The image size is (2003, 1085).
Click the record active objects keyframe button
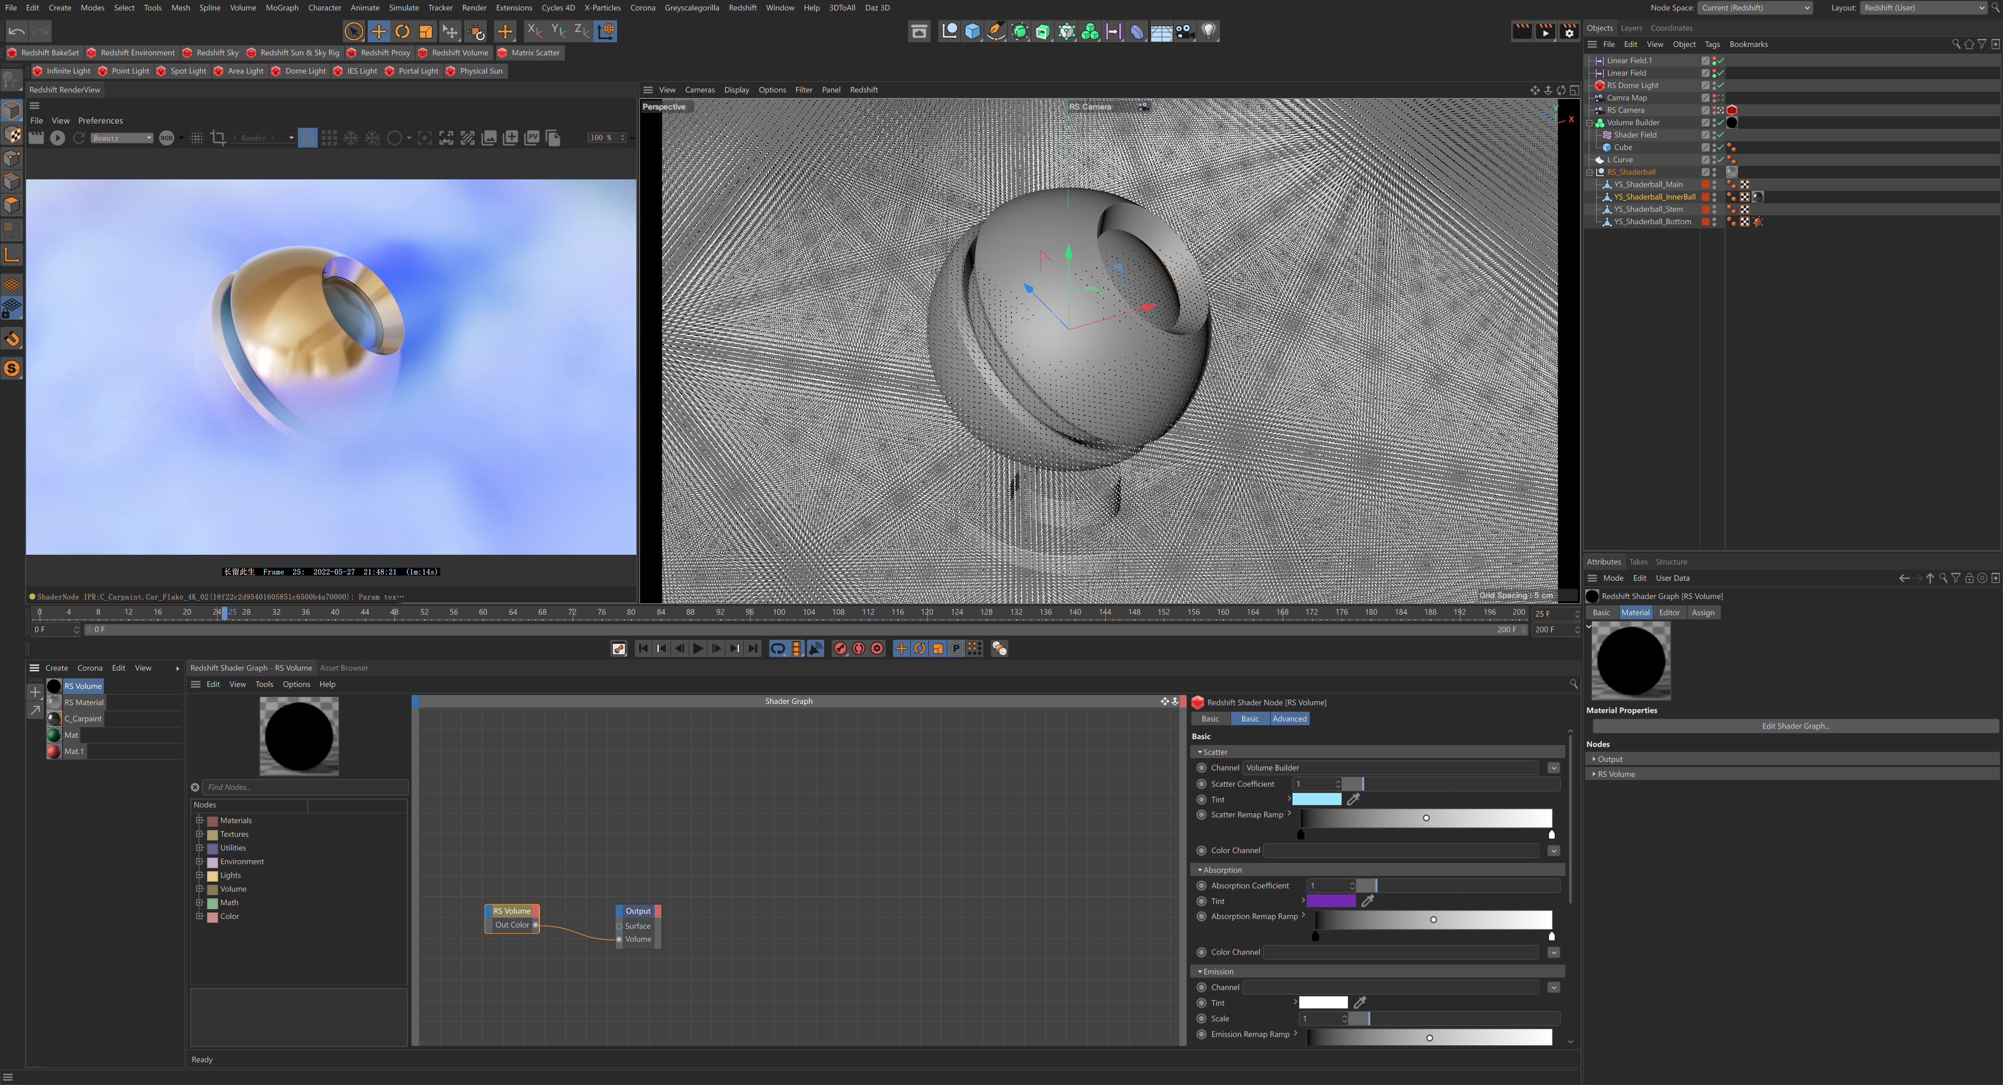840,648
